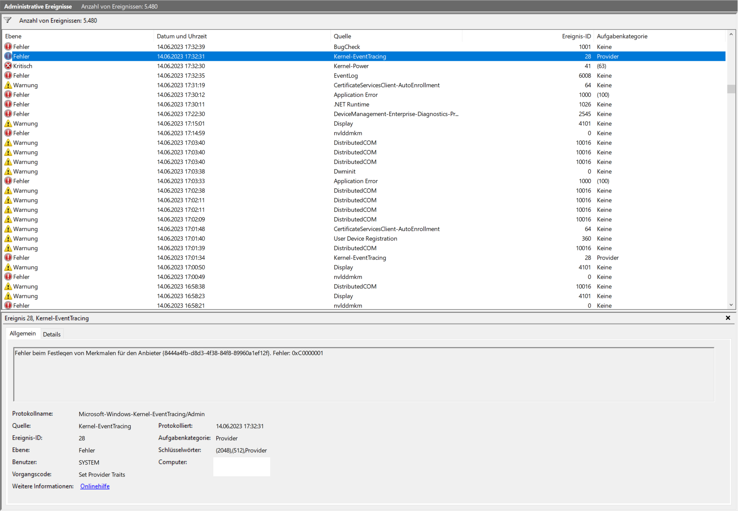
Task: Select the Kernel-Power source cell
Action: (x=351, y=66)
